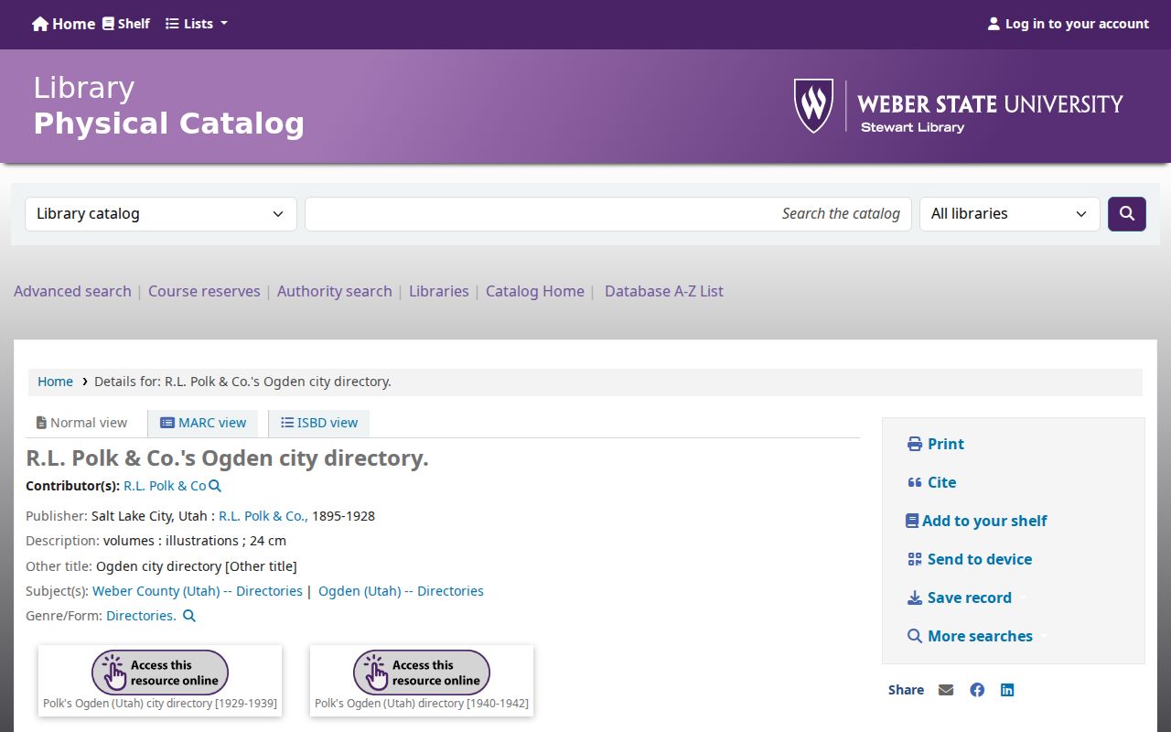Share record by email icon
1171x732 pixels.
(x=946, y=690)
